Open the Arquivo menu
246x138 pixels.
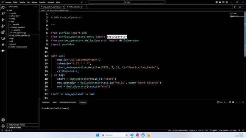(8, 2)
